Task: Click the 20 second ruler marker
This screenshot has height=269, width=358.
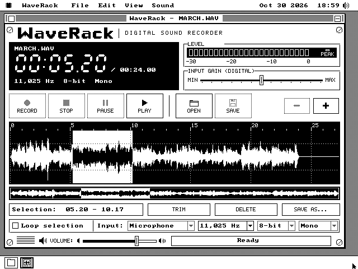Action: (x=255, y=126)
